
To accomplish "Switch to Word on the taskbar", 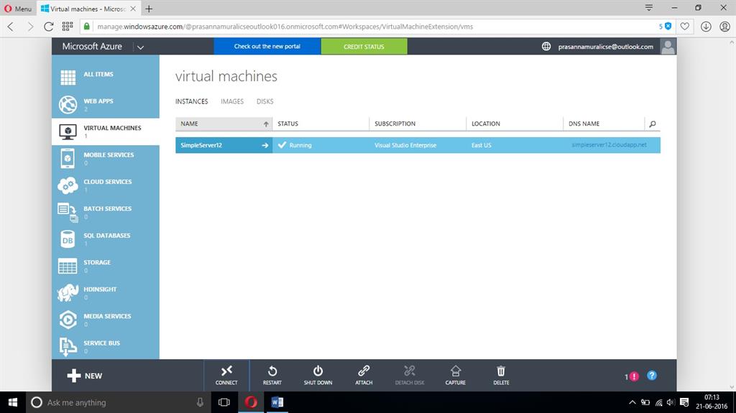I will (x=277, y=402).
